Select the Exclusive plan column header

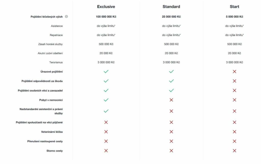point(106,7)
